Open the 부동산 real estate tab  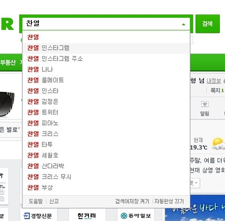coord(8,63)
